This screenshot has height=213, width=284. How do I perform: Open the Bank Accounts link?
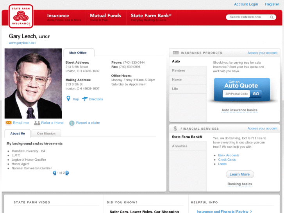229,156
